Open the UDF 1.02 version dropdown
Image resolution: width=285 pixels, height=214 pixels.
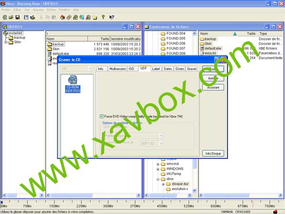(x=161, y=144)
